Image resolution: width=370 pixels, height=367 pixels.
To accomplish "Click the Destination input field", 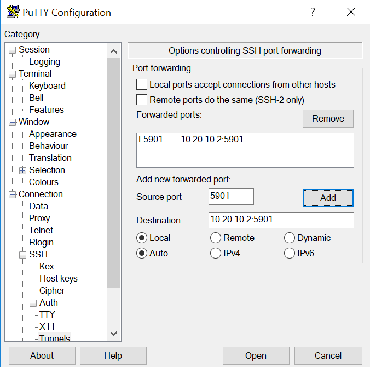I will 281,220.
